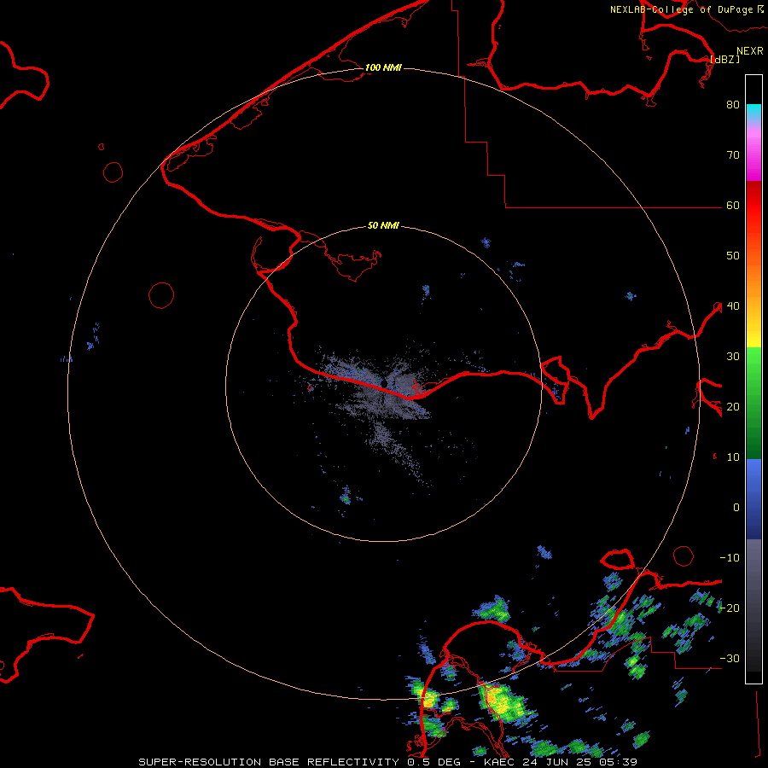Pick the 30 dBZ scale value
768x768 pixels.
coord(733,356)
